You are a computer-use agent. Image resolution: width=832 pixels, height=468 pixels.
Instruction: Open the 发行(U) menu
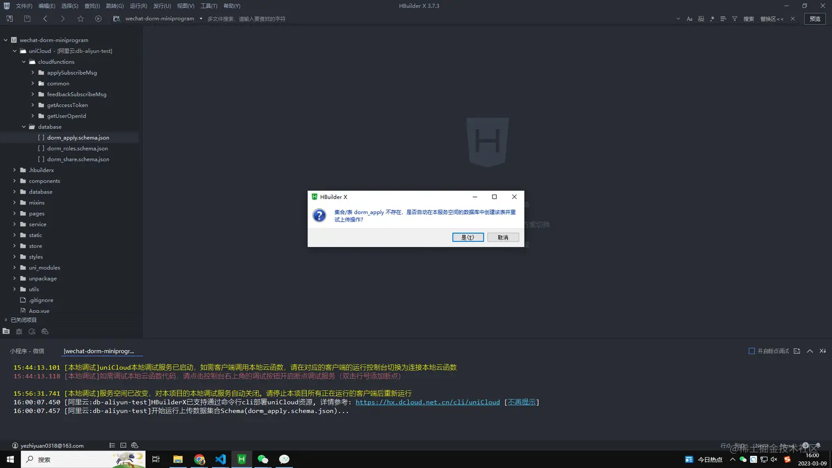coord(162,6)
